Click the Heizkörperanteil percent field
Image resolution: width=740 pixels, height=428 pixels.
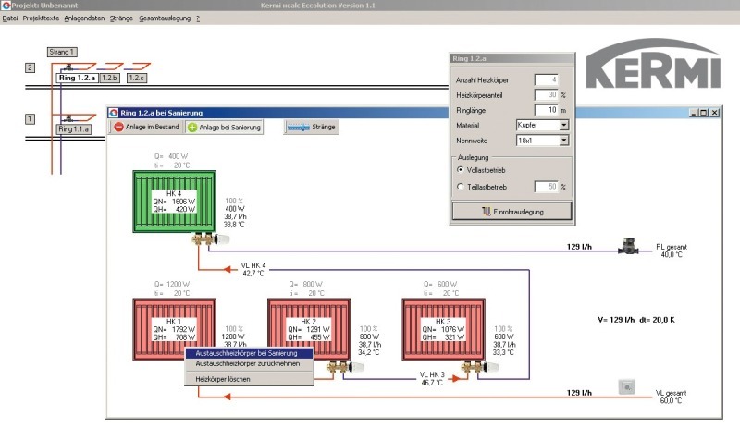[x=547, y=95]
